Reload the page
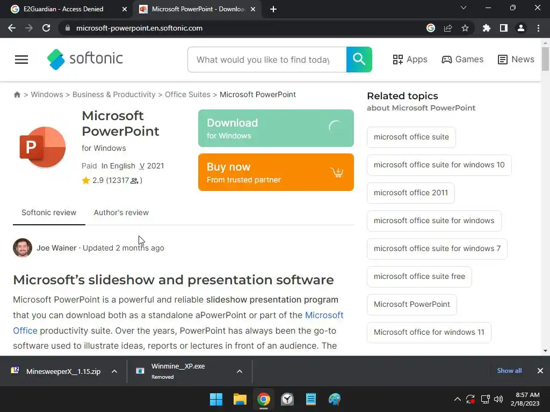The image size is (550, 412). (x=46, y=28)
